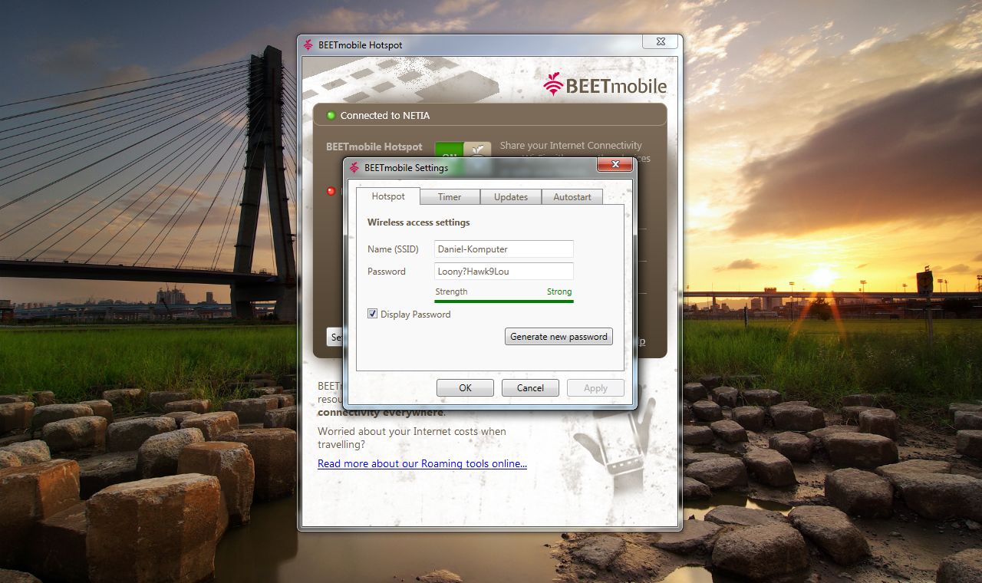Click the green Connected to NETIA status indicator
The width and height of the screenshot is (982, 583).
coord(331,116)
